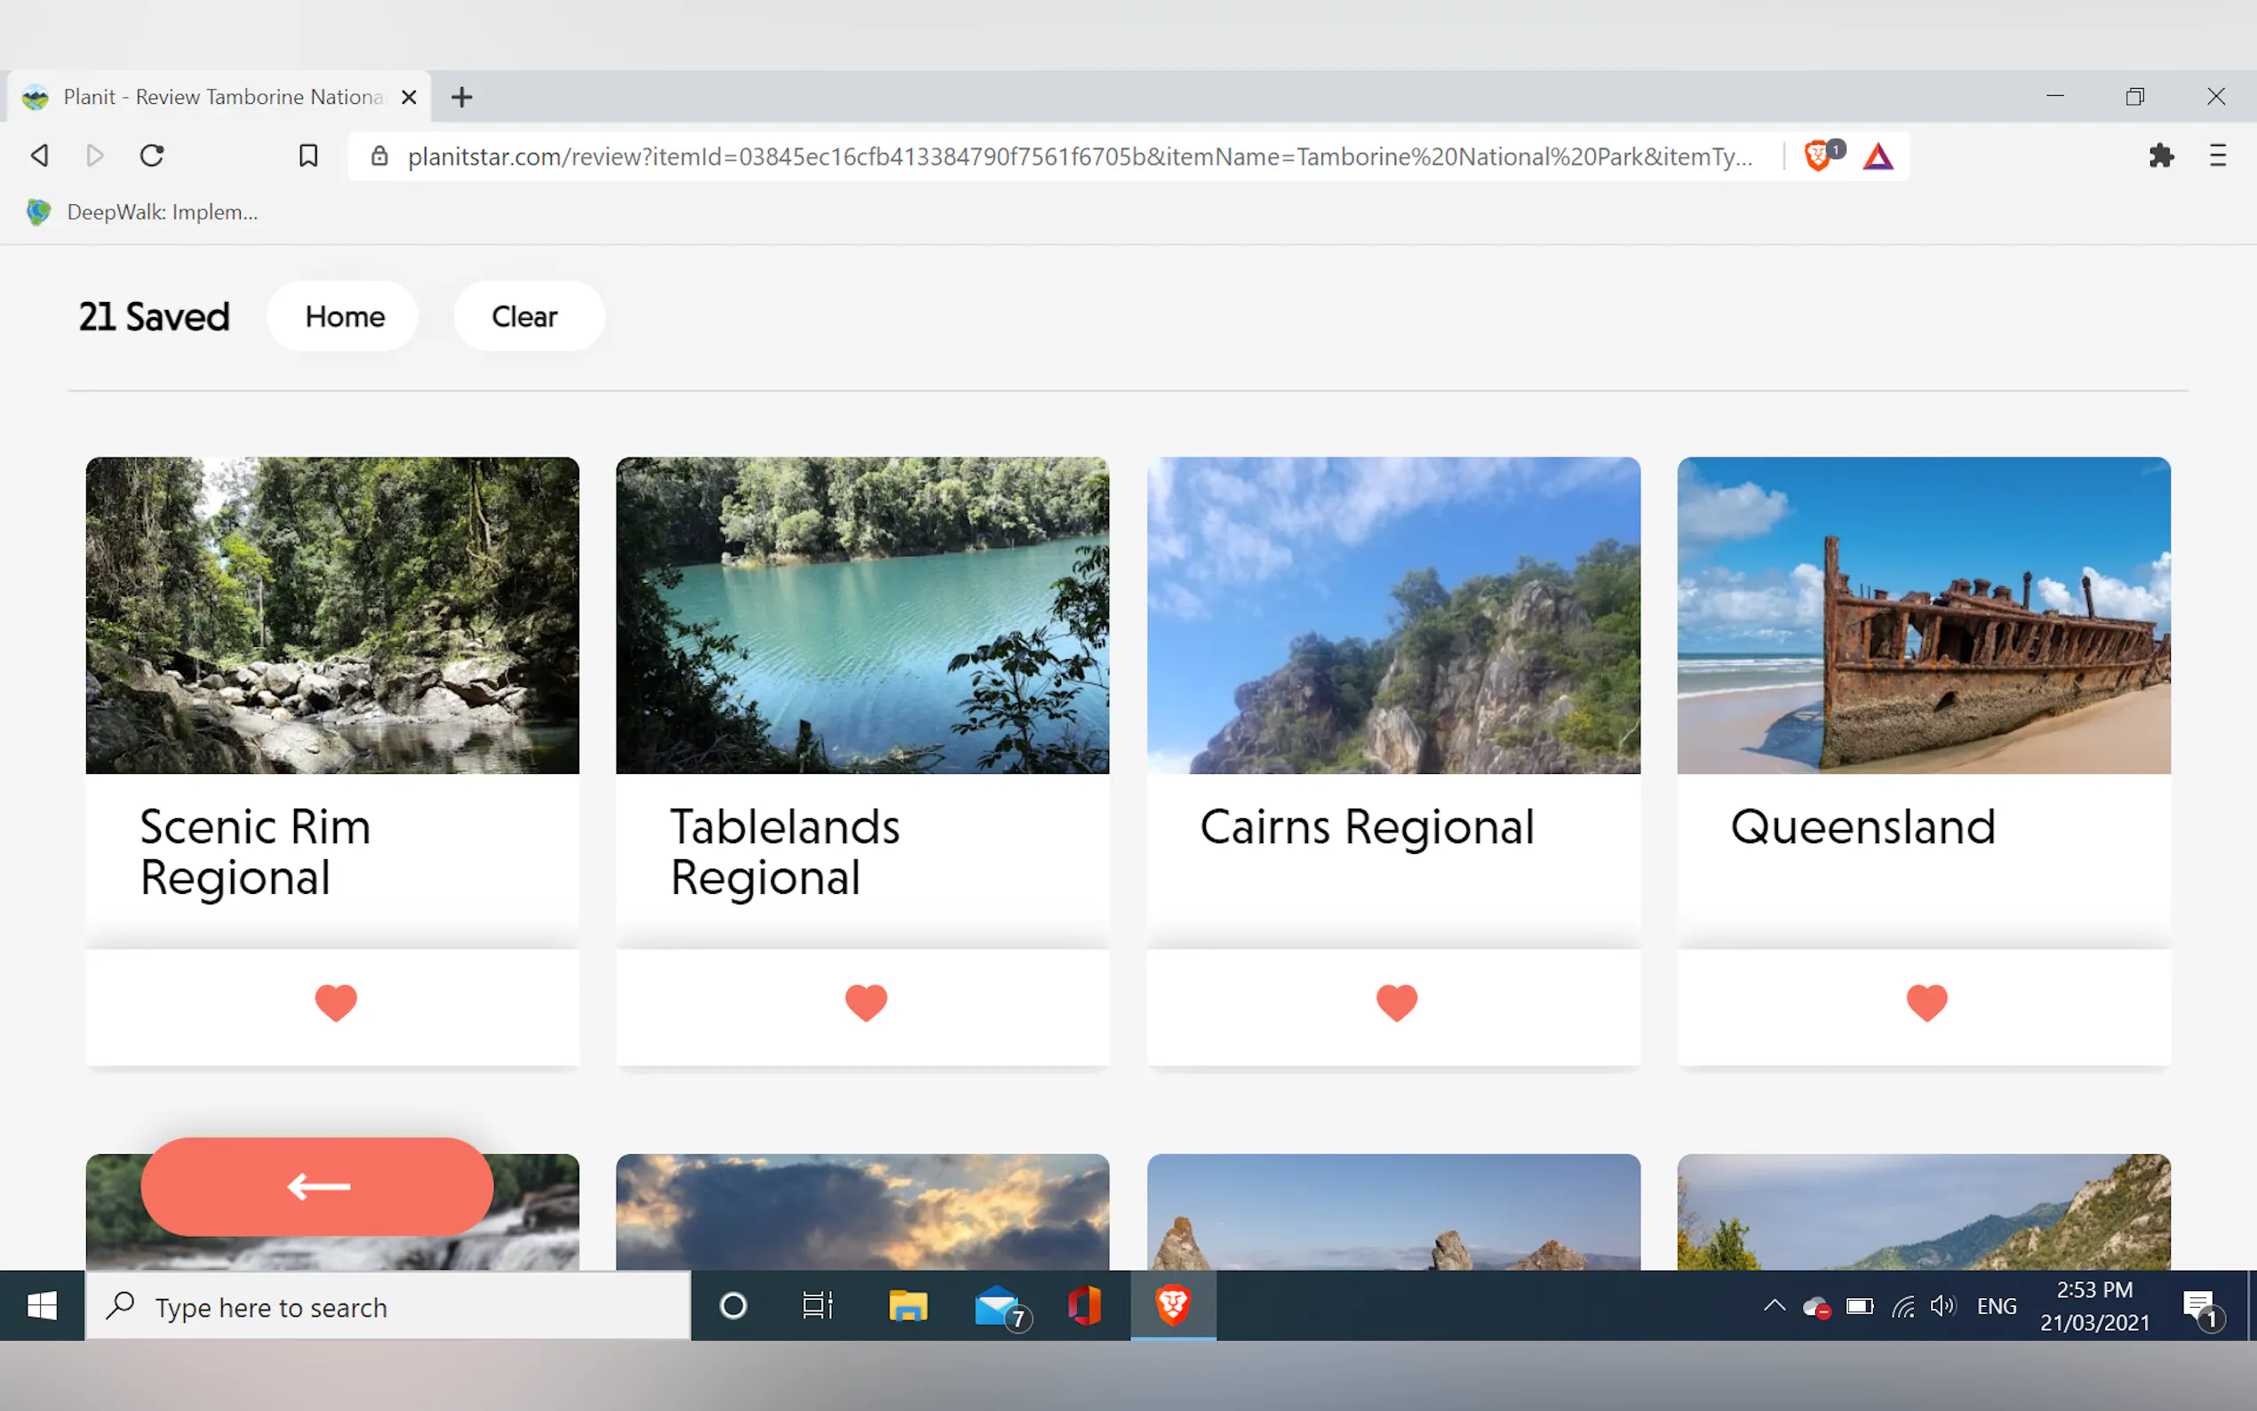Open a new browser tab
Screen dimensions: 2257x1411
462,97
